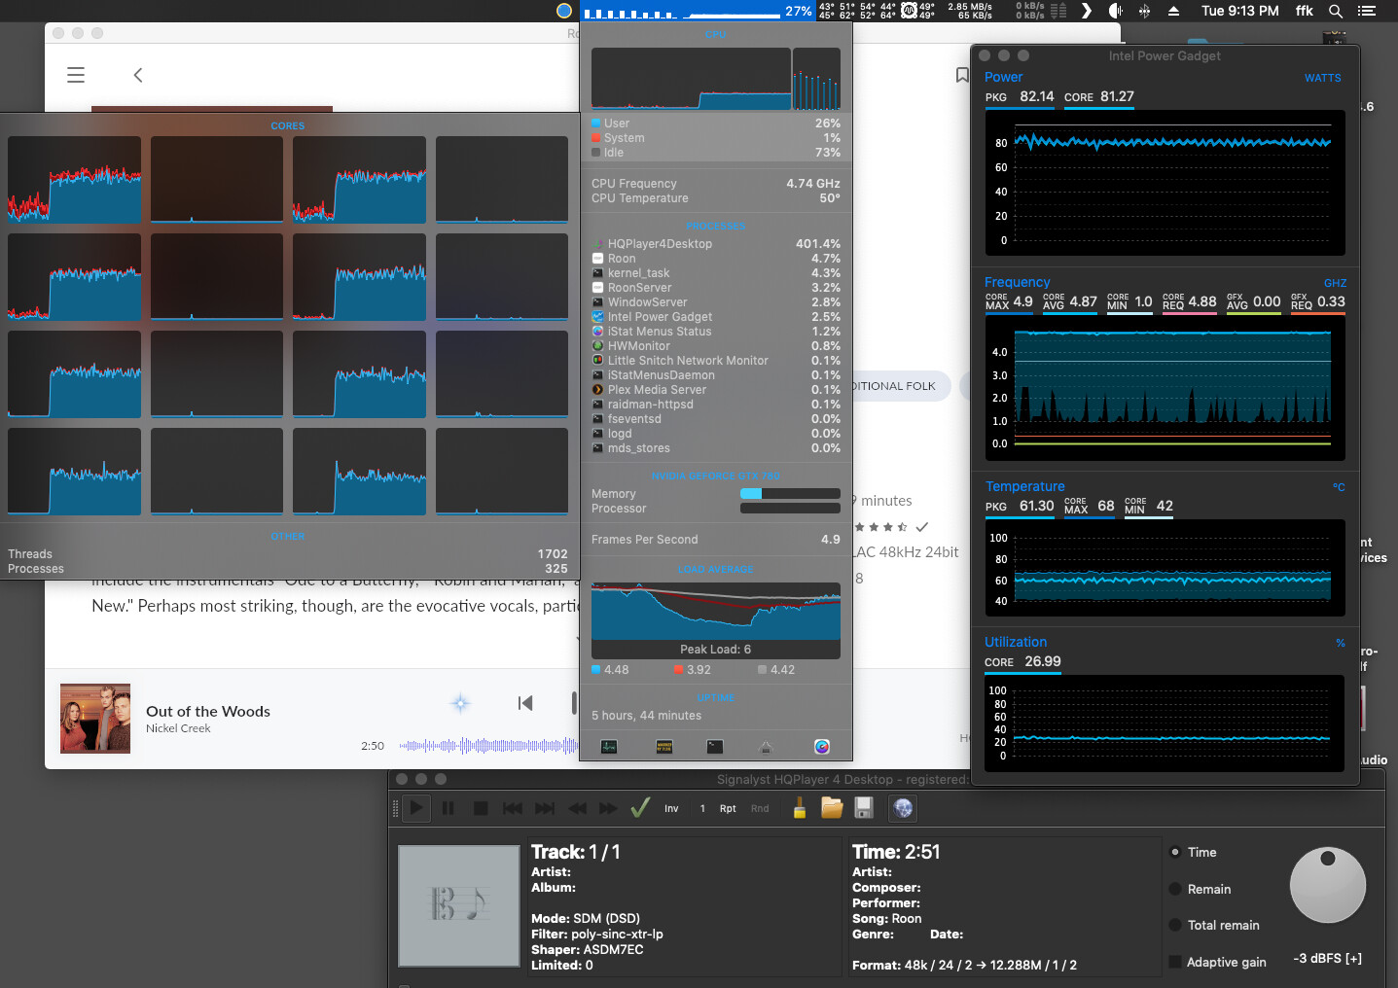Toggle the Rpt repeat button
1398x988 pixels.
pyautogui.click(x=728, y=808)
